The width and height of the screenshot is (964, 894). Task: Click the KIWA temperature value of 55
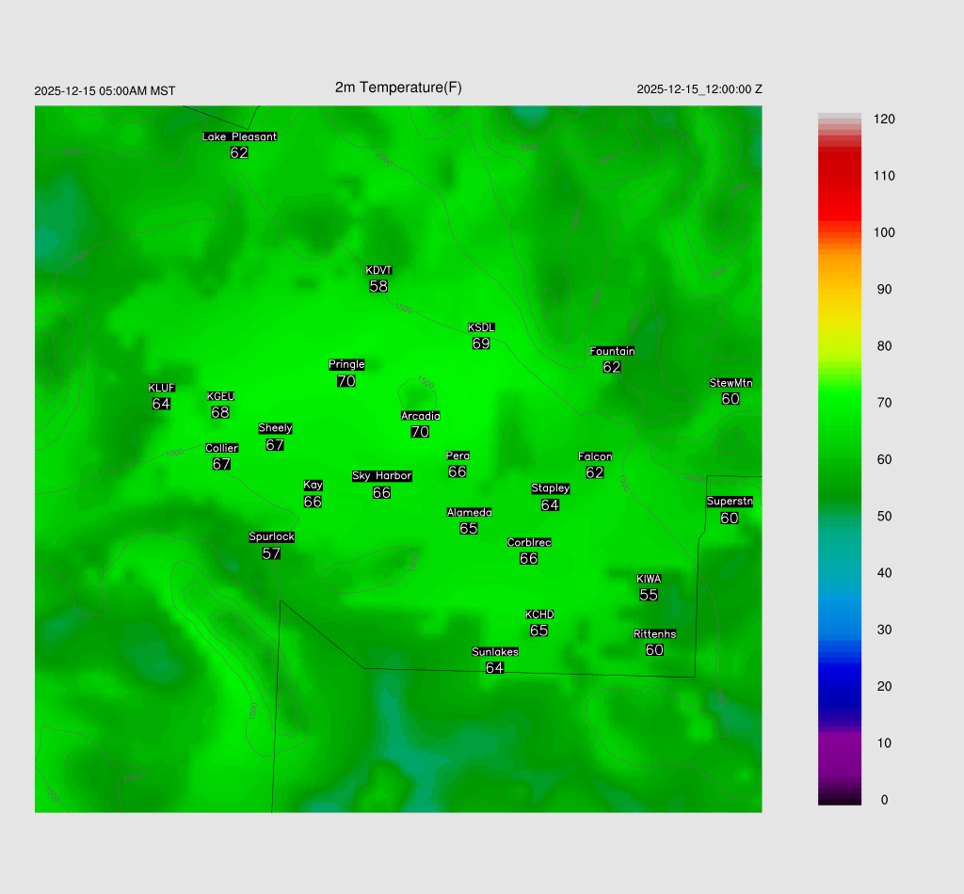[x=649, y=595]
